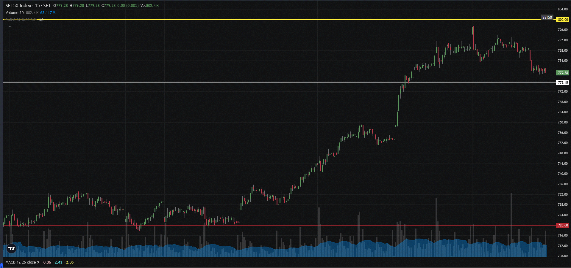This screenshot has width=571, height=268.
Task: Click the yellow 800.00 price label
Action: pyautogui.click(x=563, y=20)
